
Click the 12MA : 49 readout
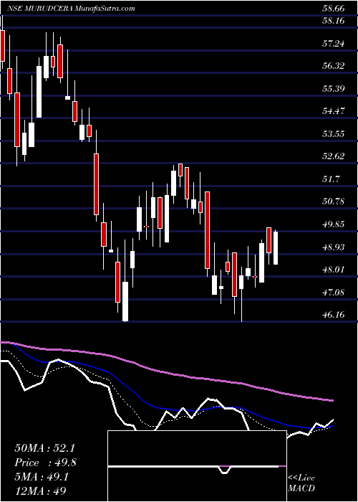click(41, 490)
